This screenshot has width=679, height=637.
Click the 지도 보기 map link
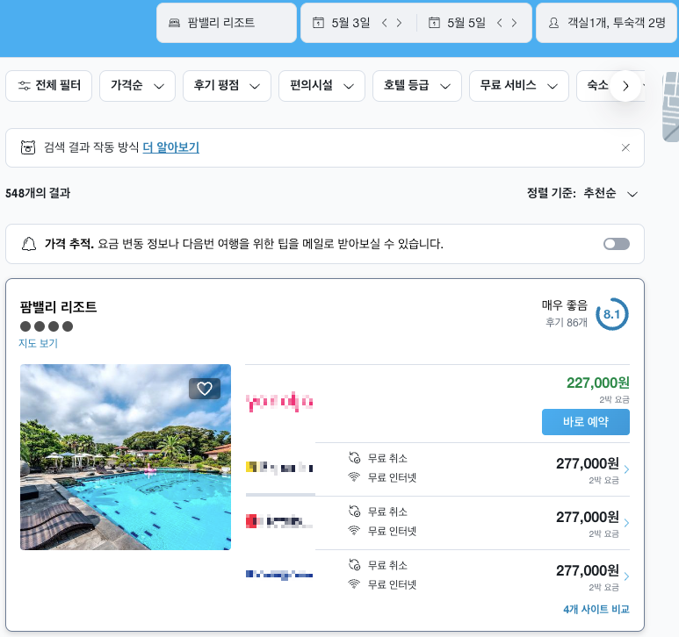[38, 343]
